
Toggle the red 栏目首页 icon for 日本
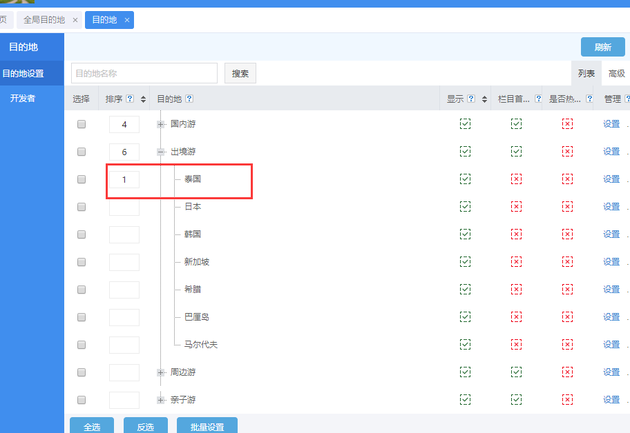tap(516, 206)
